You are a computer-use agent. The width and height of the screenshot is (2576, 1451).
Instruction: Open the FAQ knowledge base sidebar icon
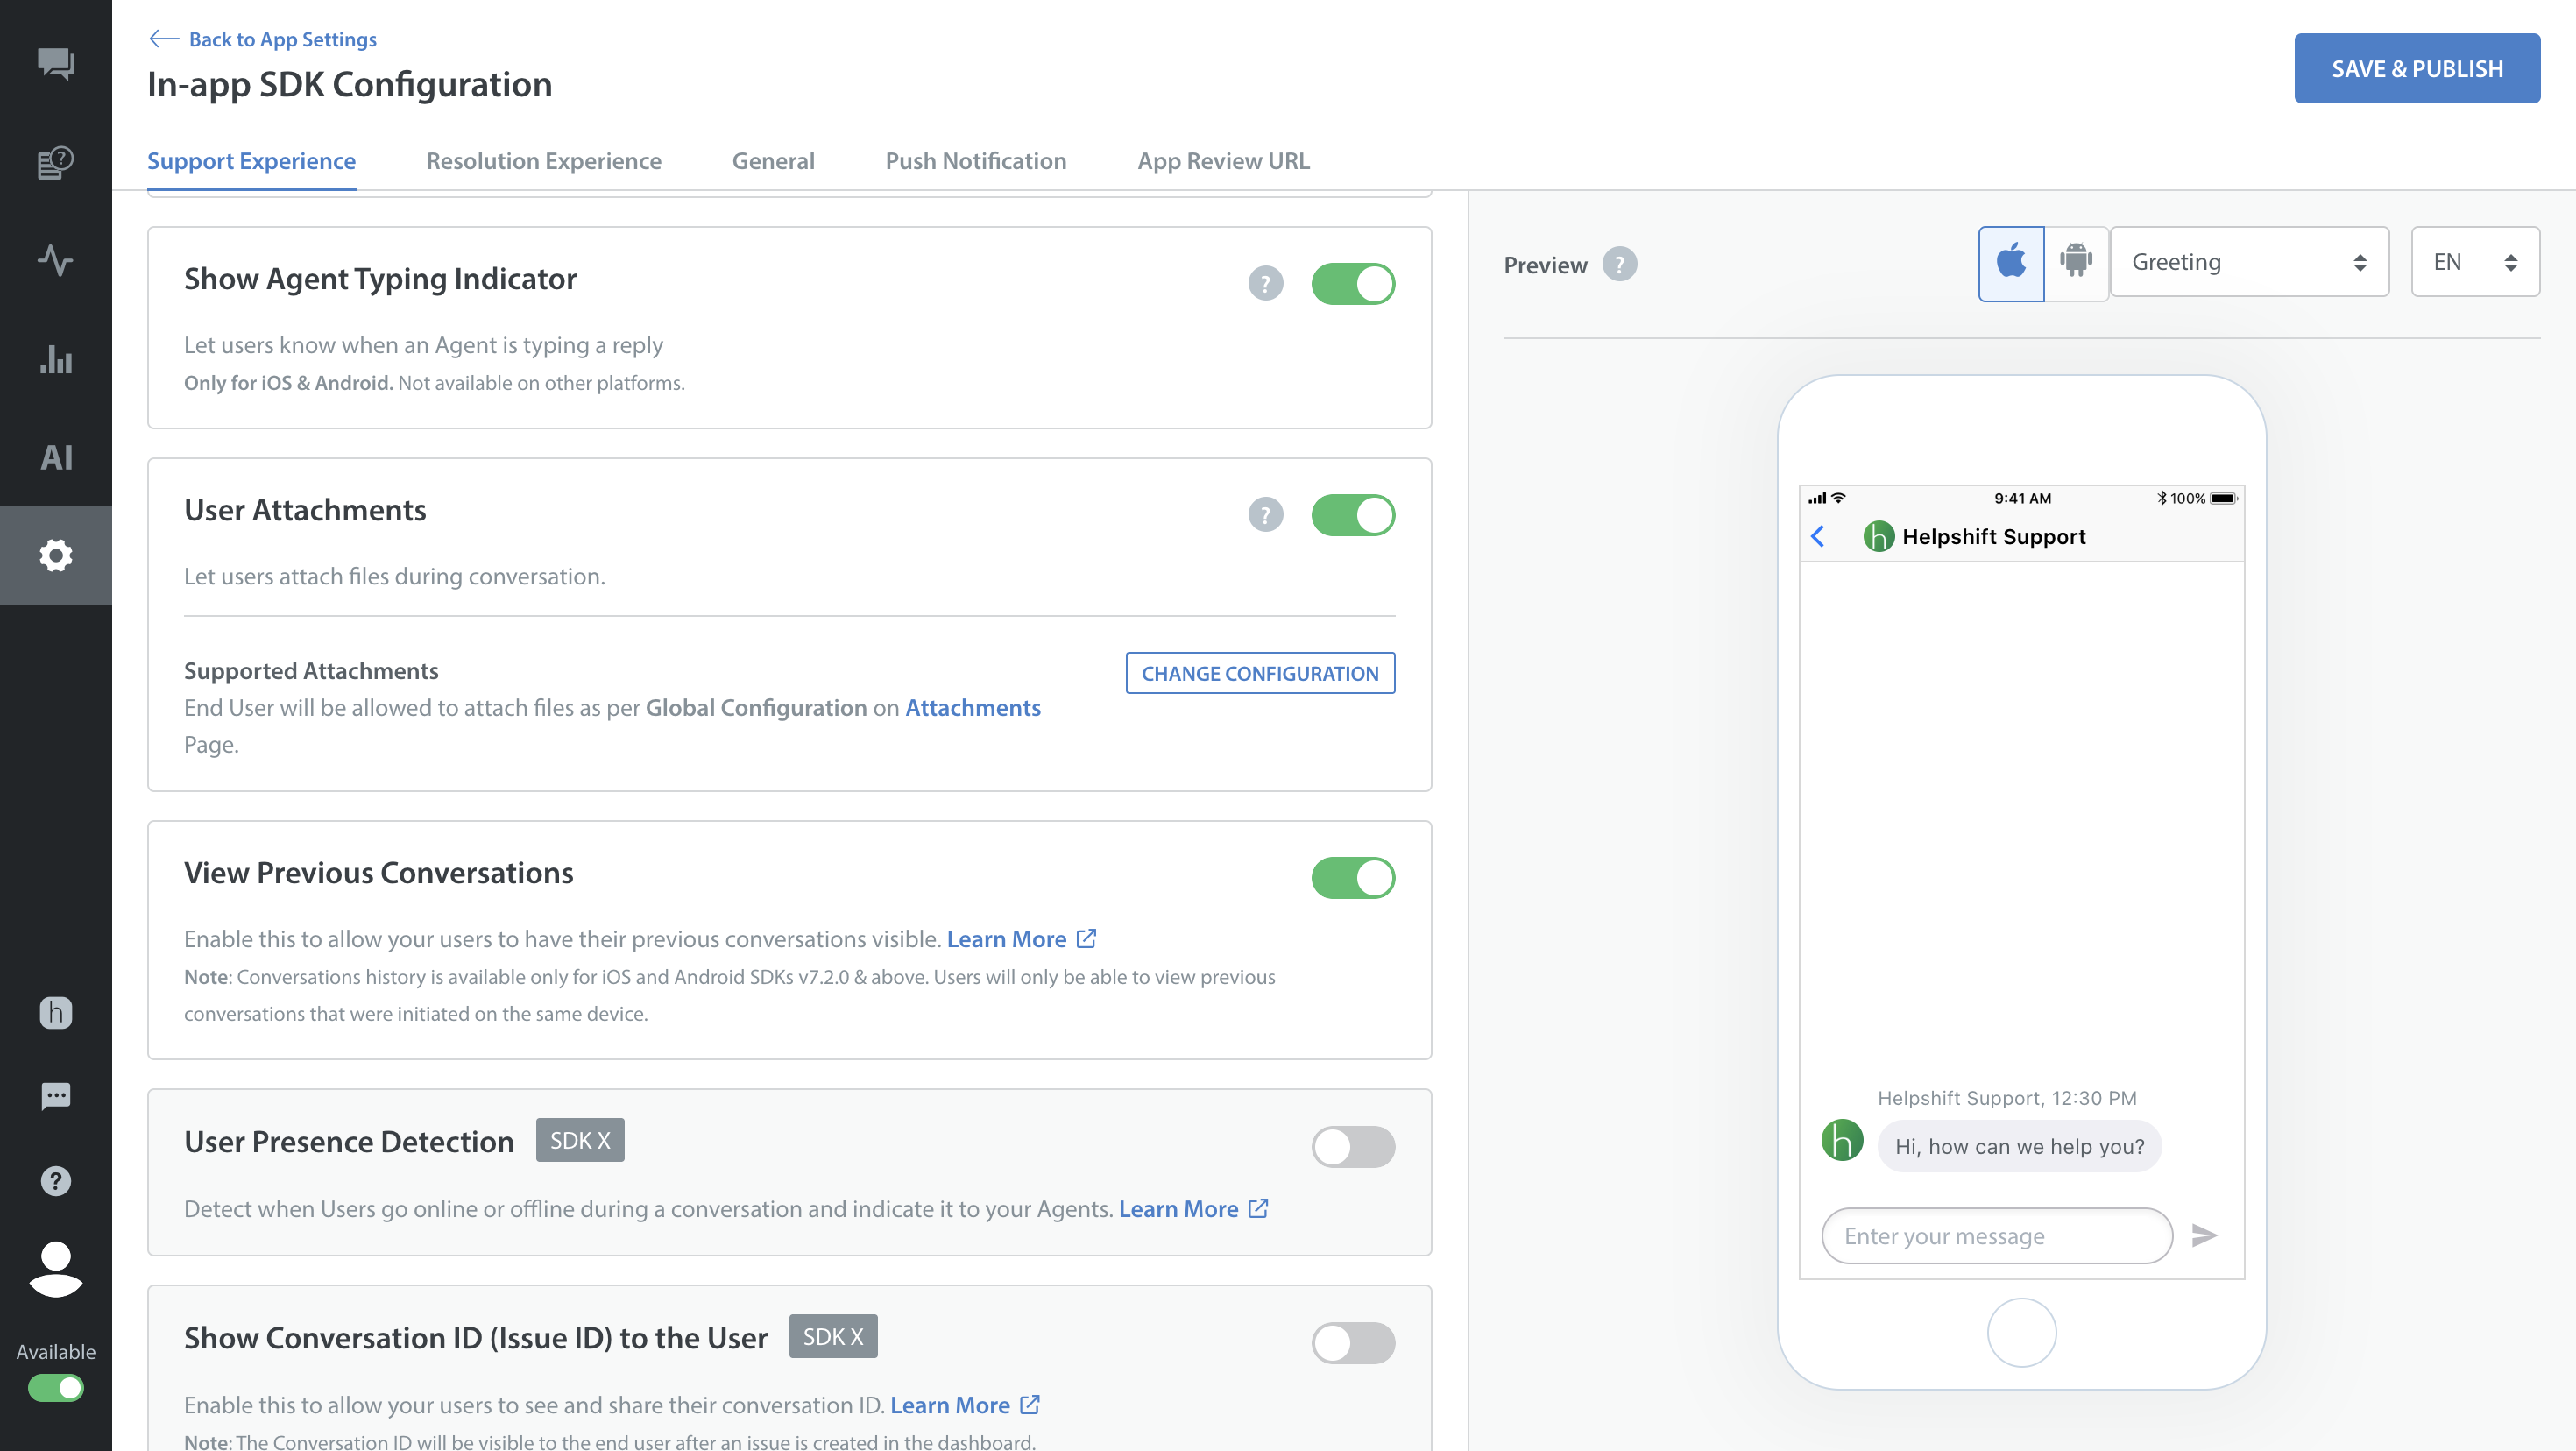click(56, 162)
